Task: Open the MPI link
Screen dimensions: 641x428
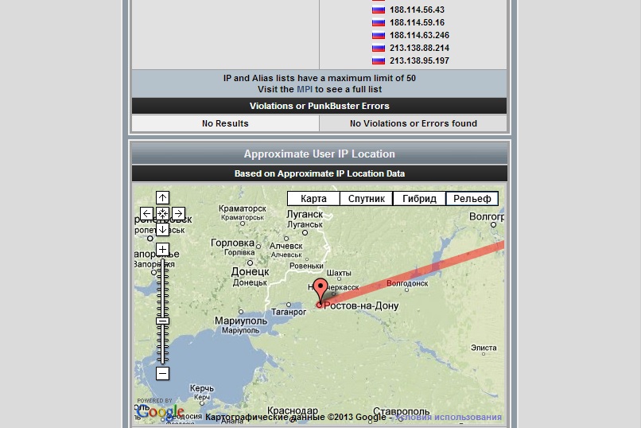Action: click(x=305, y=89)
